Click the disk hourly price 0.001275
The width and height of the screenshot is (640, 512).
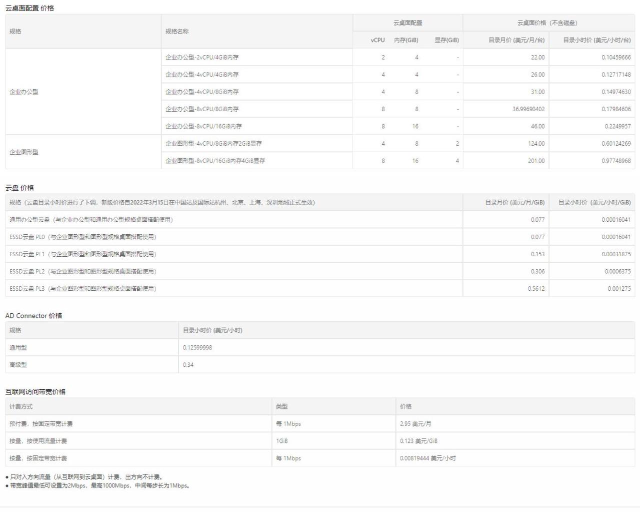point(619,289)
